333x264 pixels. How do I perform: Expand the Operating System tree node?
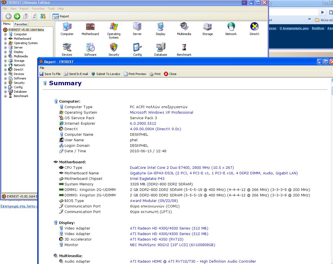pos(5,43)
